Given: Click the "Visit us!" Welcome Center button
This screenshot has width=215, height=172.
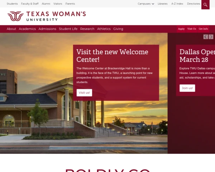Looking at the screenshot, I should (84, 92).
